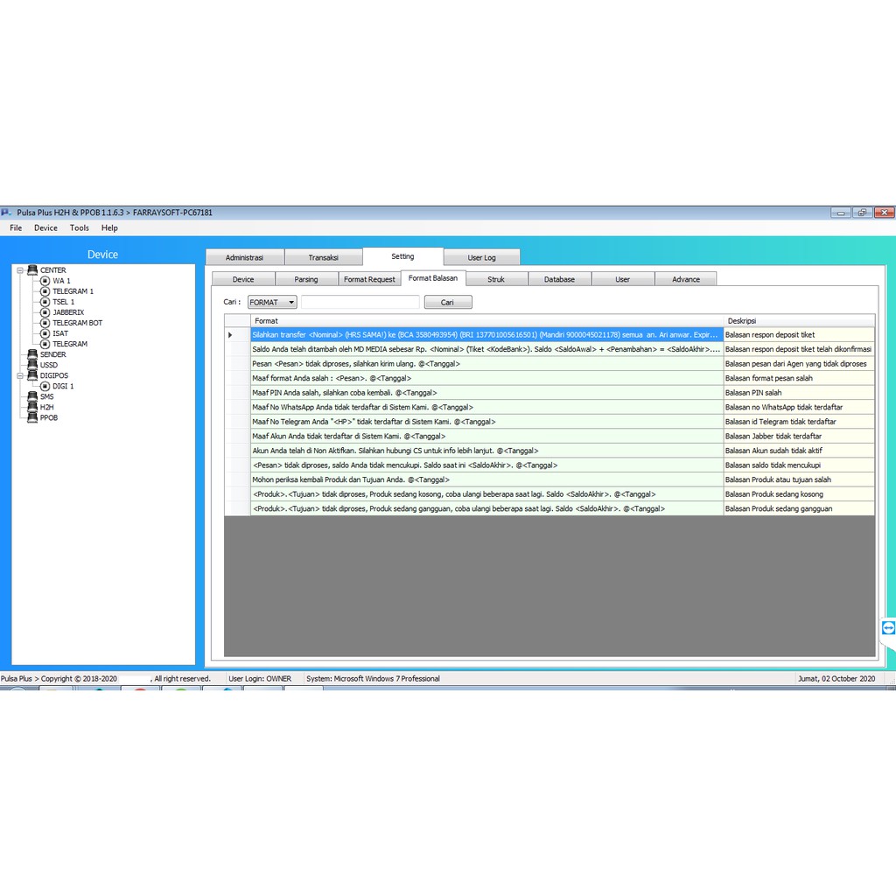Select the row 'Akun Anda telah di Non Aktifkan'
This screenshot has height=896, width=896.
(x=486, y=451)
